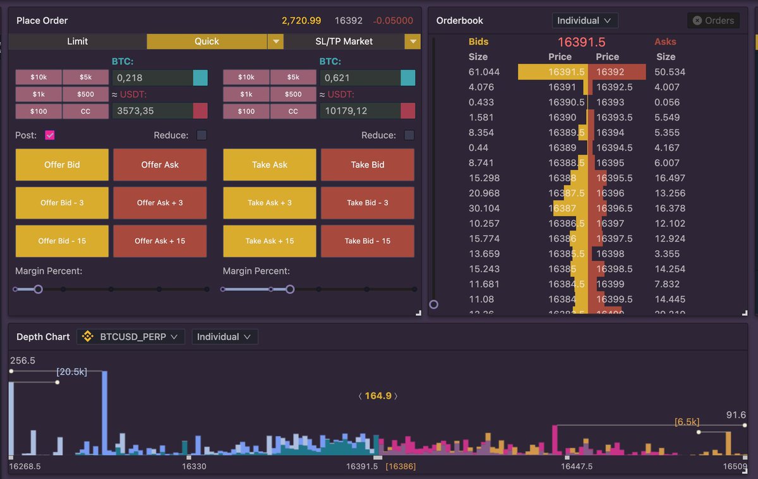Switch to the SL/TP Market tab

[344, 42]
